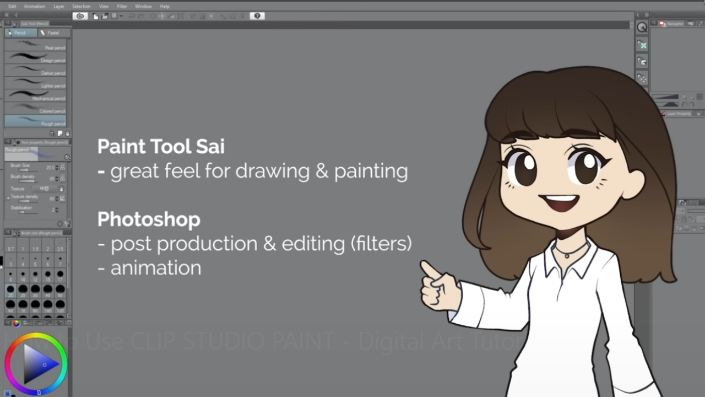The width and height of the screenshot is (705, 397).
Task: Switch to the Pencil sub tool tab
Action: [21, 33]
